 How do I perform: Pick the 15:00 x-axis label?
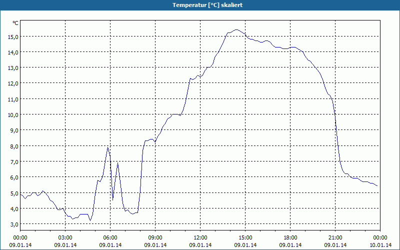[245, 238]
